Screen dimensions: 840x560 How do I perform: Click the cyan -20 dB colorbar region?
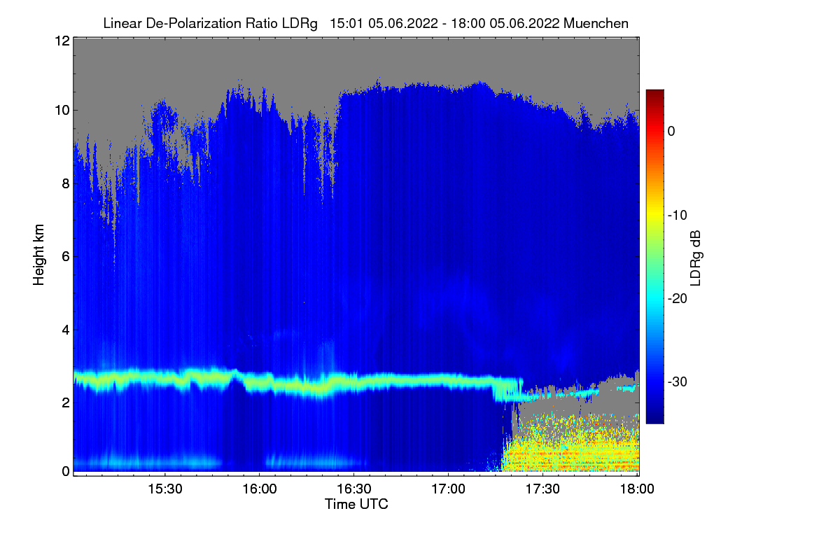click(x=654, y=298)
